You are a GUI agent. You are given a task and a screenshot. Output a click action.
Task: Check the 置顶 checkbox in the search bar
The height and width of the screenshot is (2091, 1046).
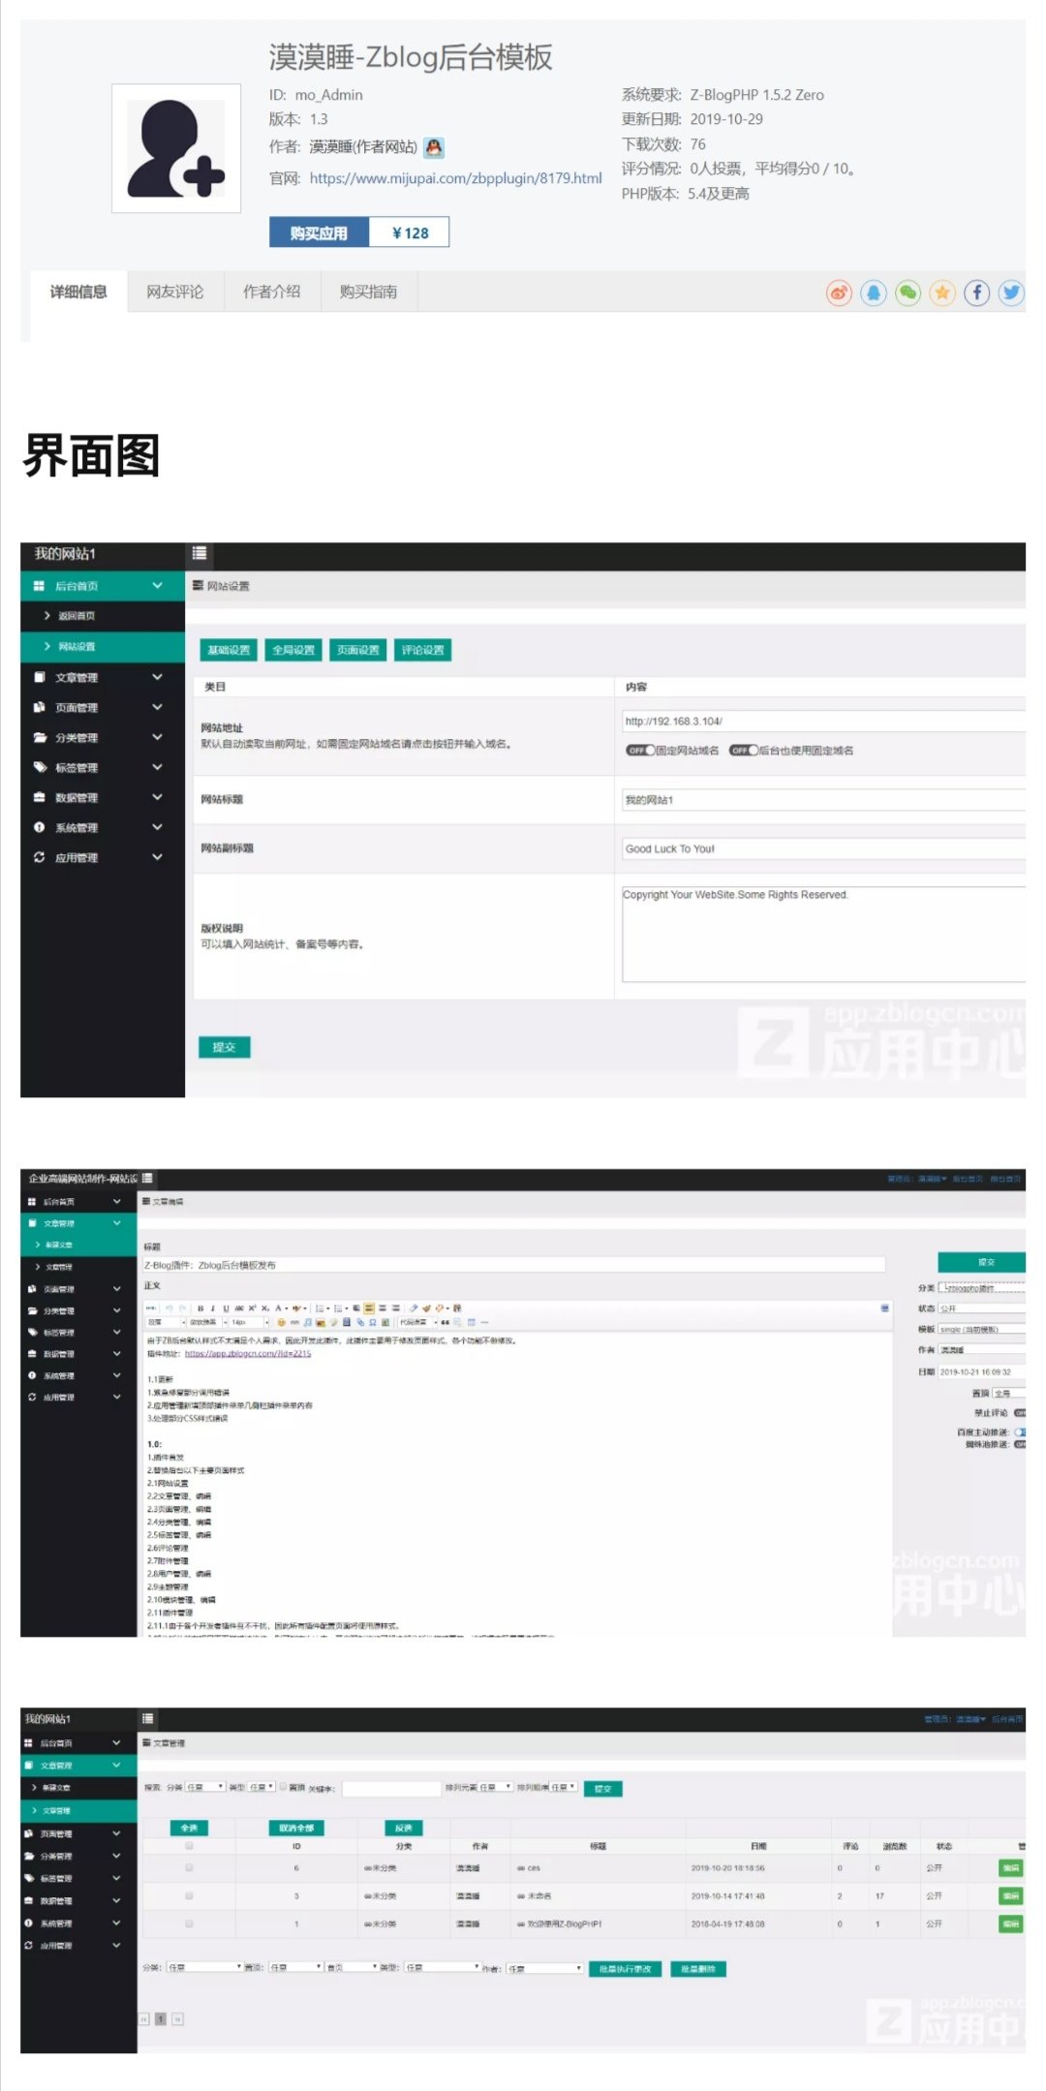283,1787
